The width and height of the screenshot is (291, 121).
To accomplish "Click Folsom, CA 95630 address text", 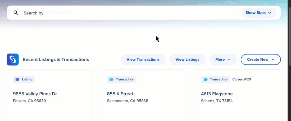I will click(x=30, y=101).
